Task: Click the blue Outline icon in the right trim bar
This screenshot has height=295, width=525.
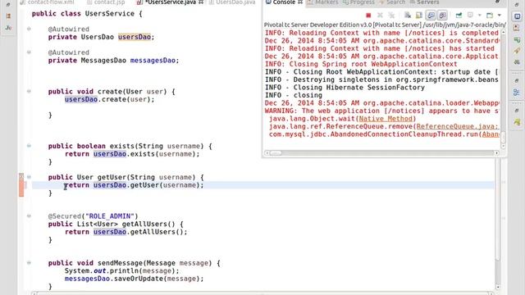Action: pyautogui.click(x=517, y=93)
